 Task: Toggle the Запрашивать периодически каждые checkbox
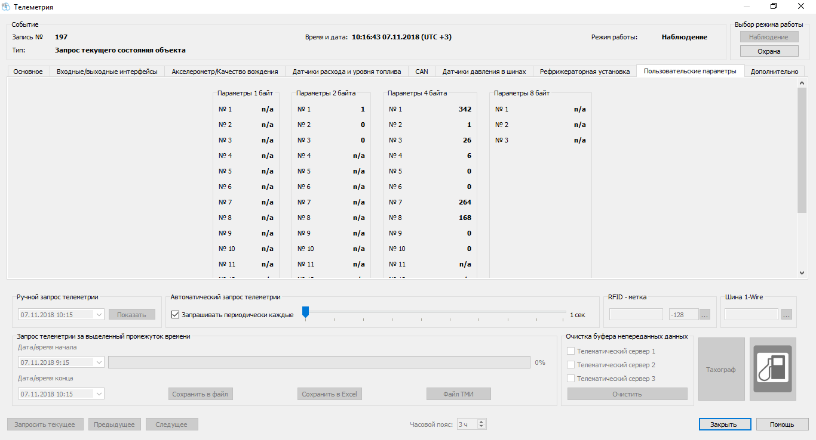point(176,314)
